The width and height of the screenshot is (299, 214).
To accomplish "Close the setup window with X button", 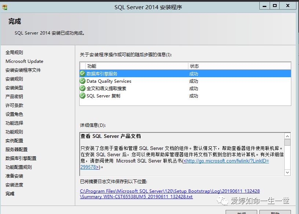I will tap(288, 6).
